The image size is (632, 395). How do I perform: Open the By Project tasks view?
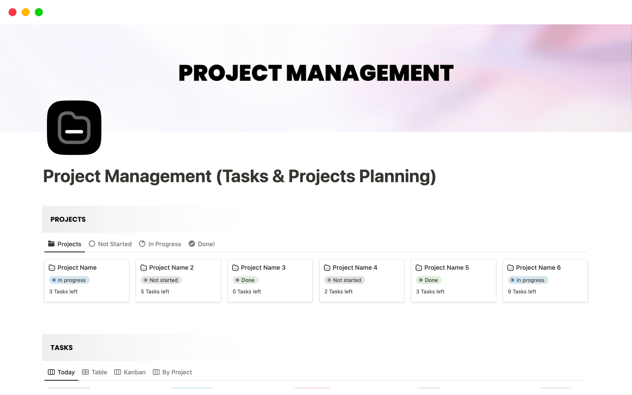(x=177, y=372)
